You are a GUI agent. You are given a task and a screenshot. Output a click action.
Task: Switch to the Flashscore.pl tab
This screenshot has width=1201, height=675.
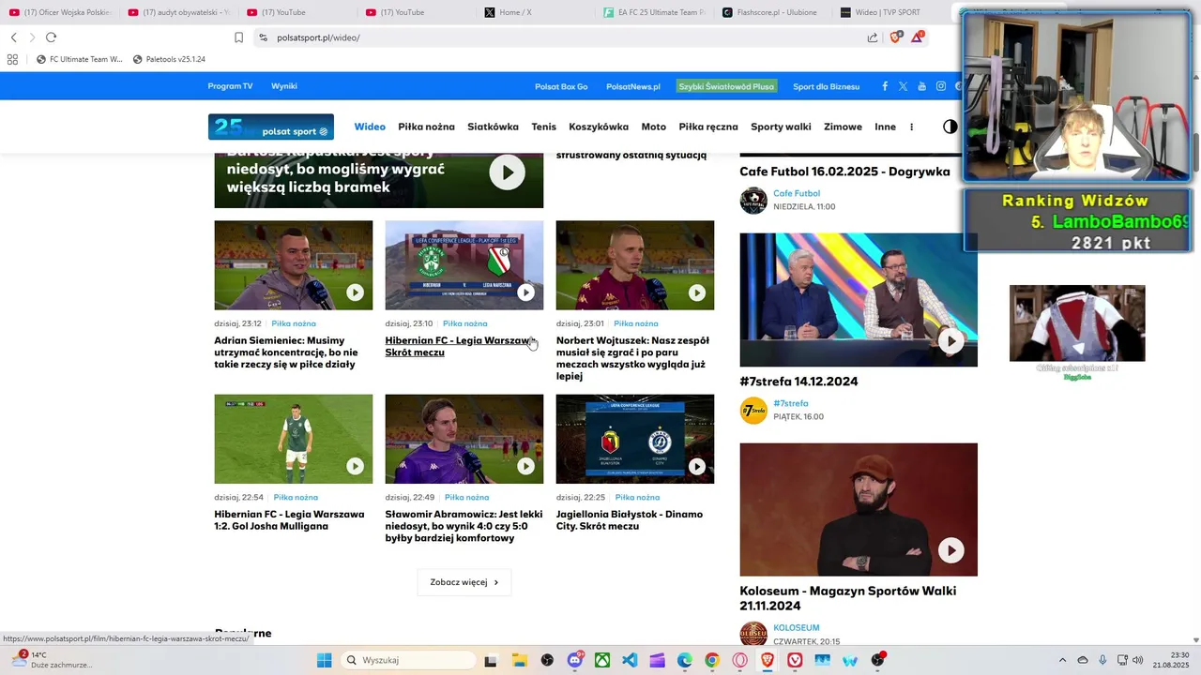pyautogui.click(x=771, y=12)
